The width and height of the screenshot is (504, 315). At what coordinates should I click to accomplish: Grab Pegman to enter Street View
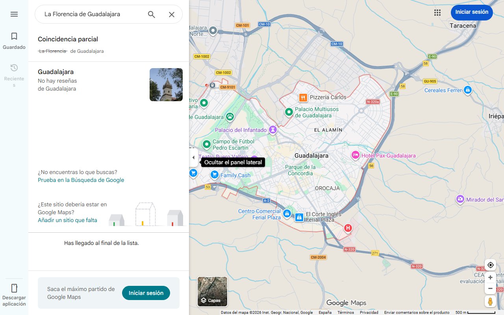coord(490,301)
